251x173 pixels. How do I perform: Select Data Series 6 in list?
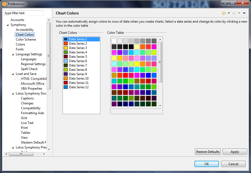(82, 61)
